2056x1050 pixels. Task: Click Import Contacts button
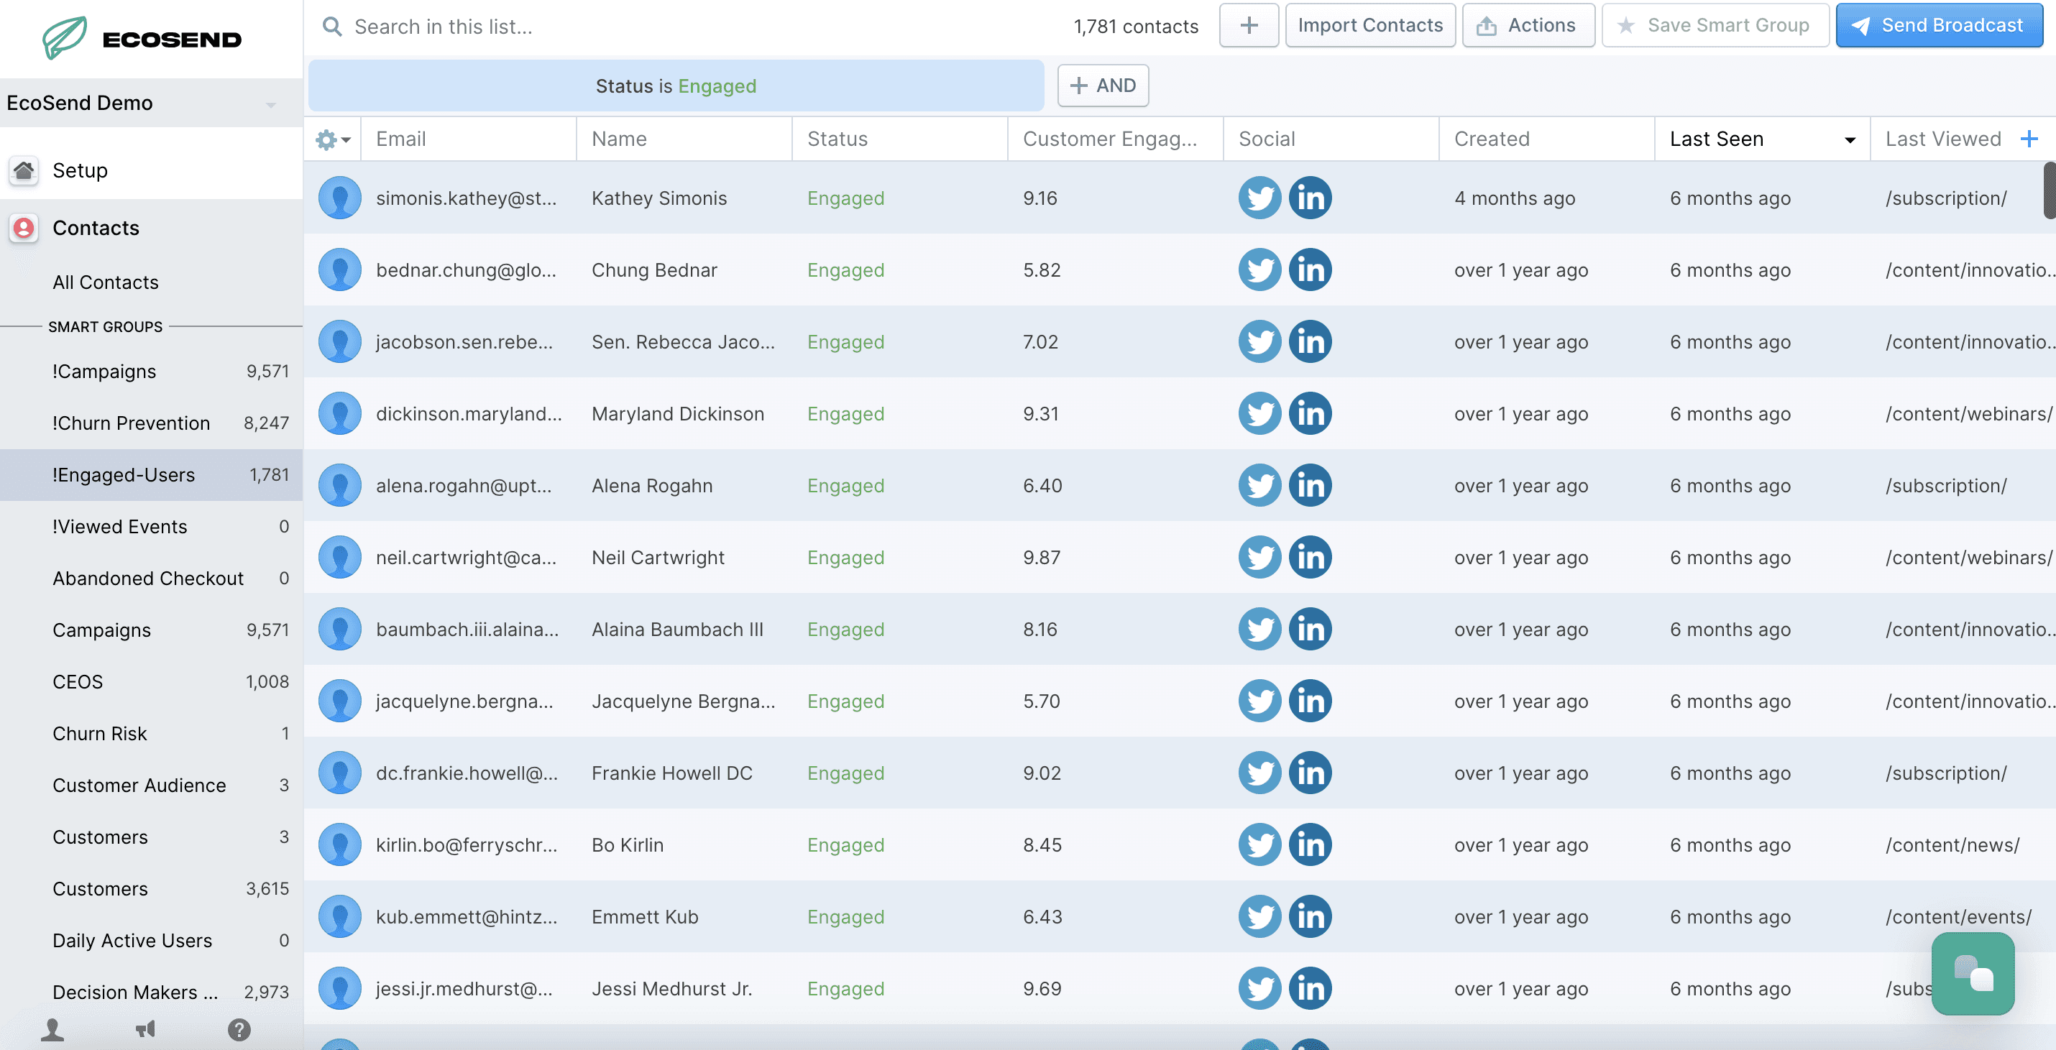tap(1369, 26)
